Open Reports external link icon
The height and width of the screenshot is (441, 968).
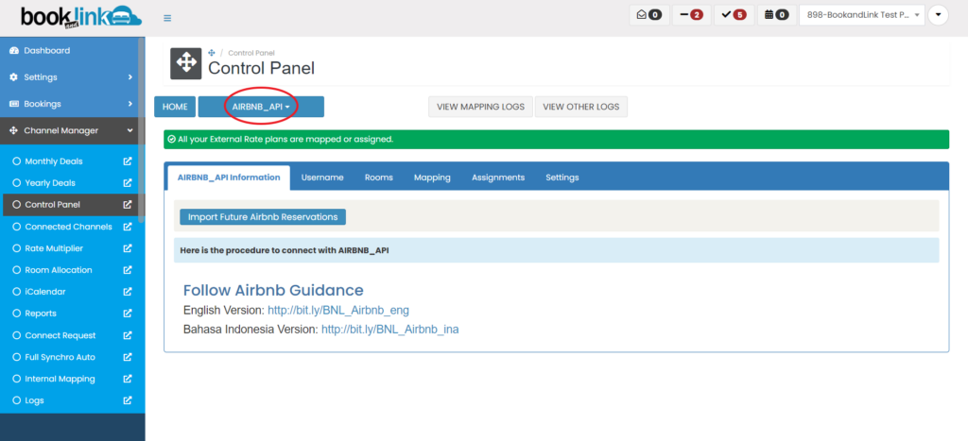(x=128, y=314)
